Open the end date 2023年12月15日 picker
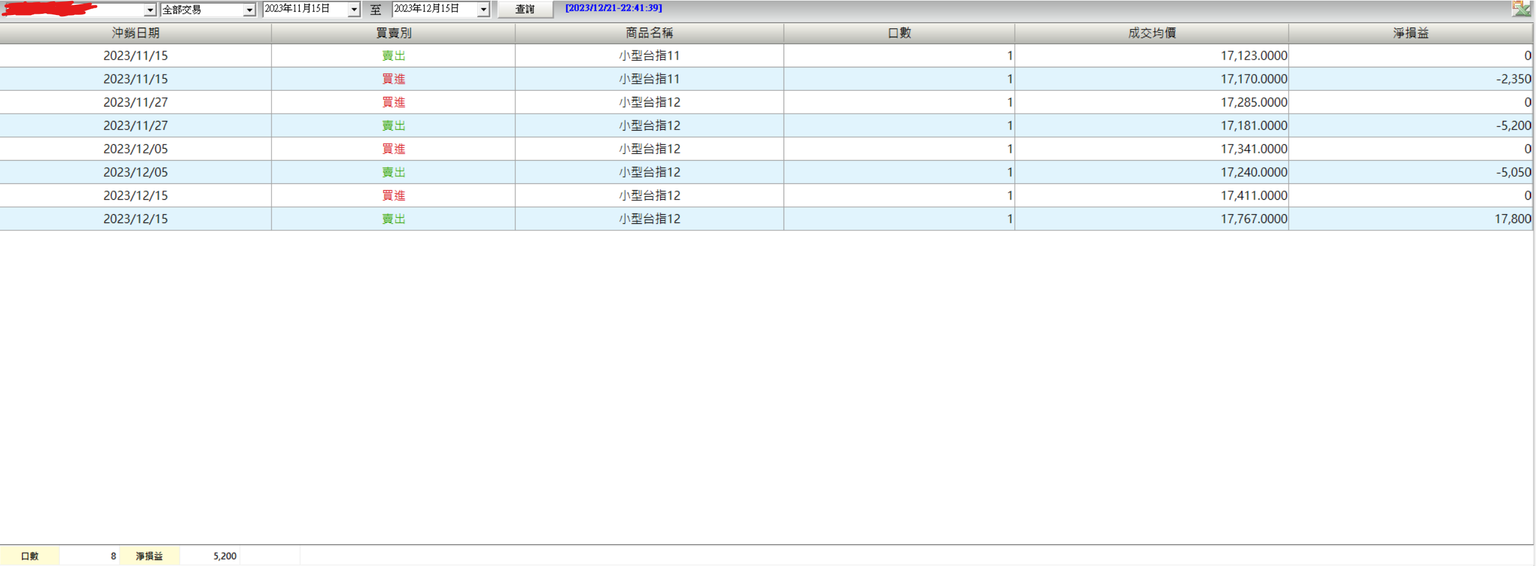This screenshot has height=566, width=1536. click(x=483, y=9)
